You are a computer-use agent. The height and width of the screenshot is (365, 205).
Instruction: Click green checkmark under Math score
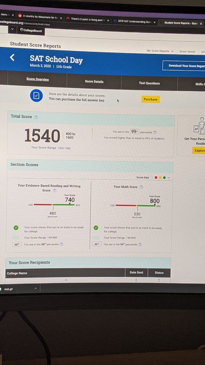pos(96,228)
